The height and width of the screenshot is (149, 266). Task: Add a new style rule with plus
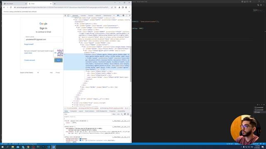(122, 114)
